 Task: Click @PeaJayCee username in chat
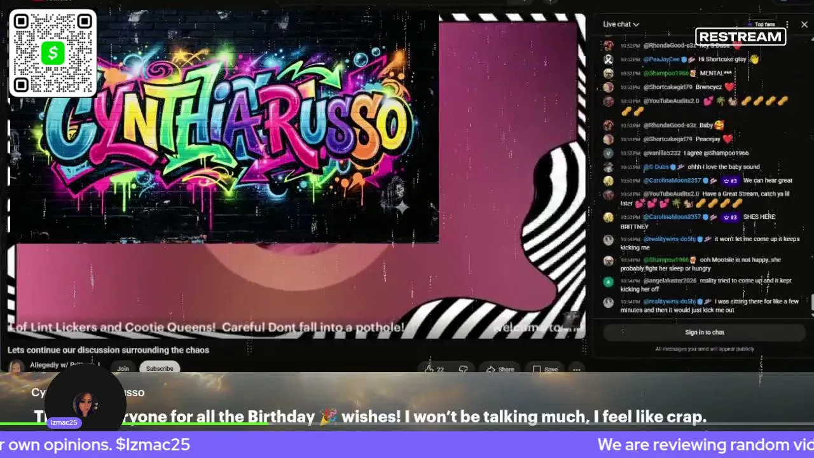pyautogui.click(x=661, y=59)
